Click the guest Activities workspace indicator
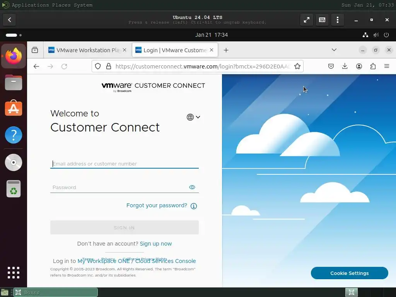This screenshot has width=396, height=297. 14,35
